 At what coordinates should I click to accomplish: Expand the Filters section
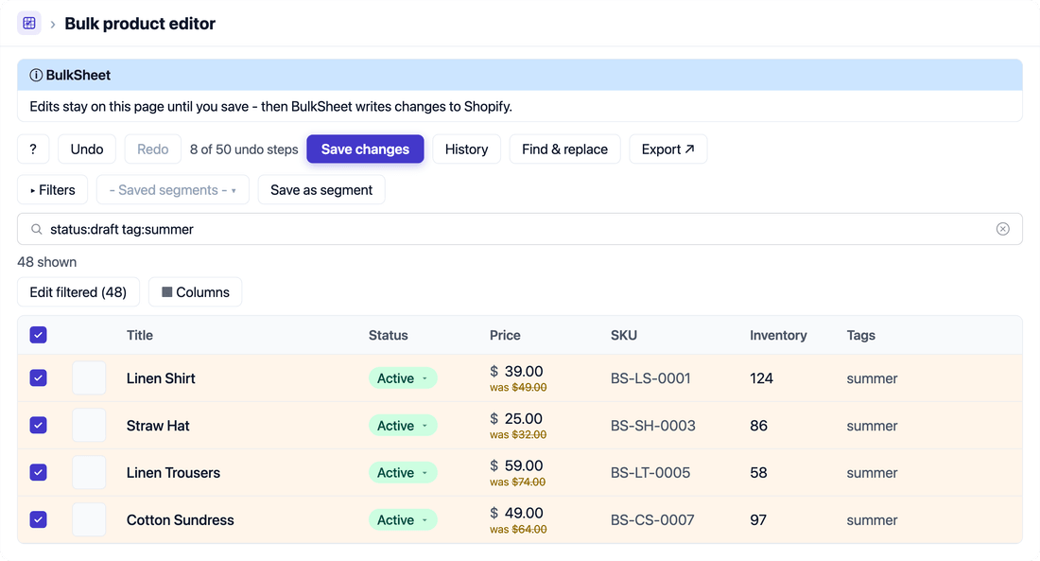(x=52, y=190)
